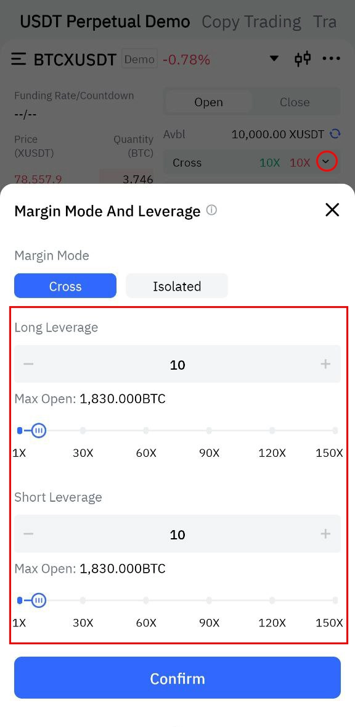Set Long Leverage slider to the 60X mark

tap(146, 431)
